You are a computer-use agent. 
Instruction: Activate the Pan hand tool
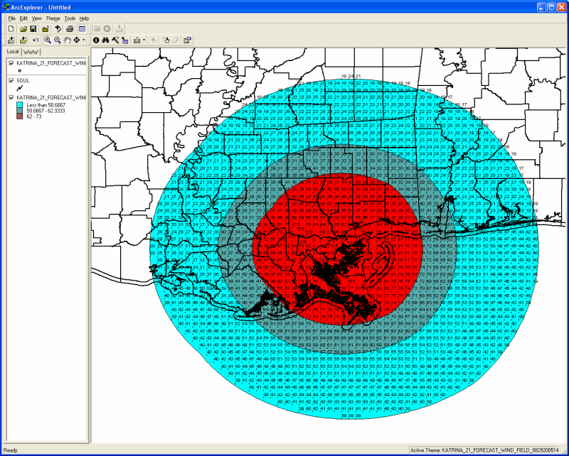[x=68, y=40]
